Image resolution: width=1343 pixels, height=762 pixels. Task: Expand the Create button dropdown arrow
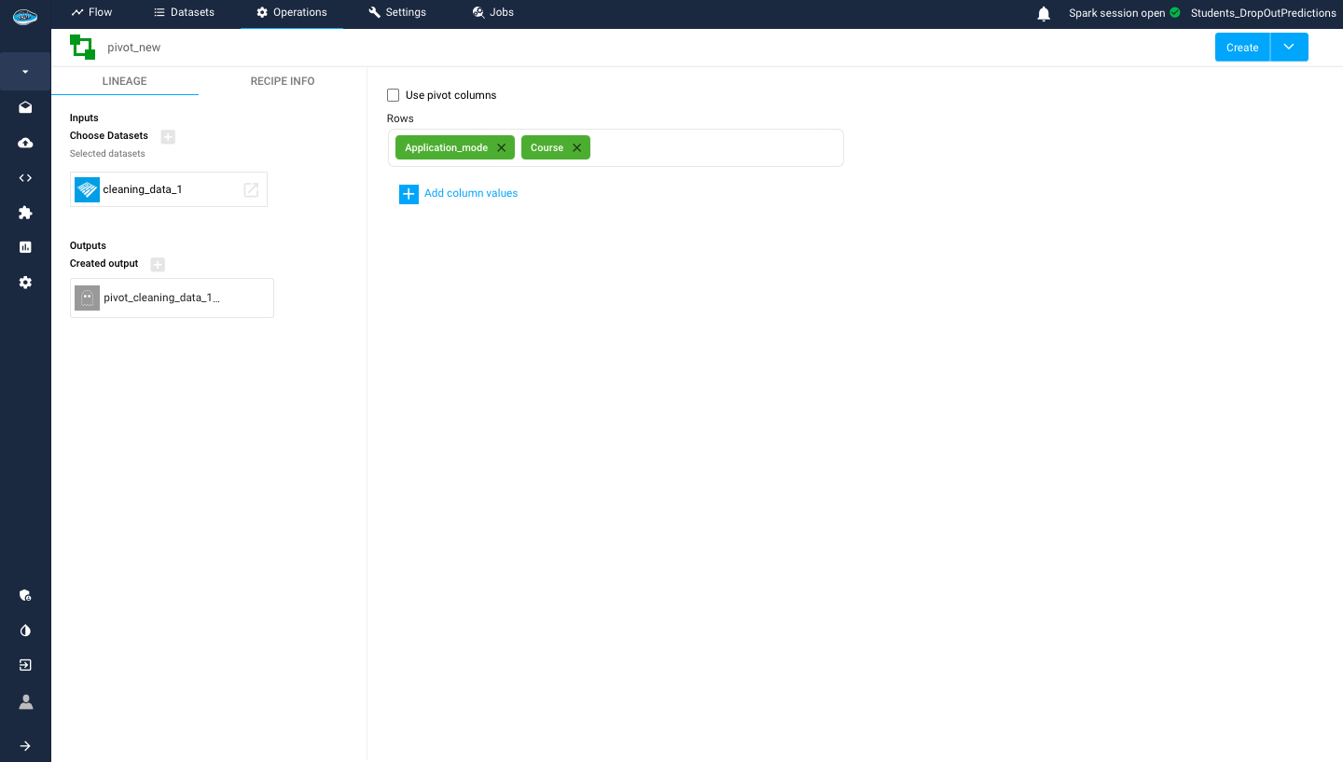coord(1289,48)
